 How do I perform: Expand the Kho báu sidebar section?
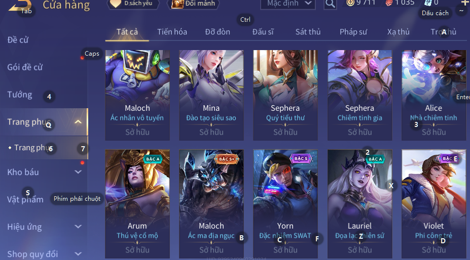pos(78,172)
